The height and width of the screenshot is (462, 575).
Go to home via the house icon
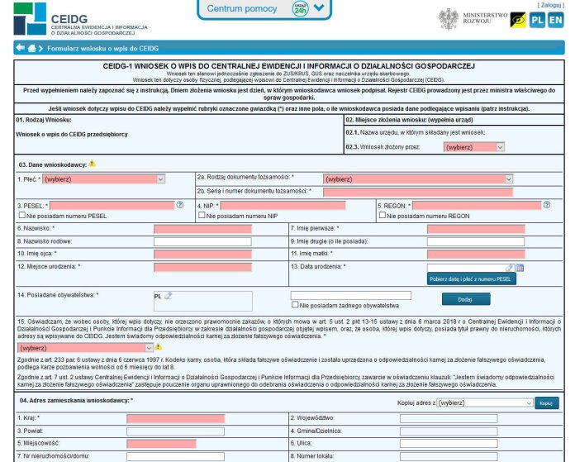pos(31,49)
